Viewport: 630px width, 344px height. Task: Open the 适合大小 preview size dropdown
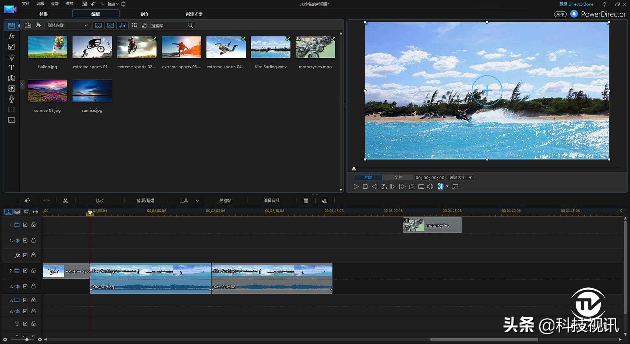tap(460, 178)
